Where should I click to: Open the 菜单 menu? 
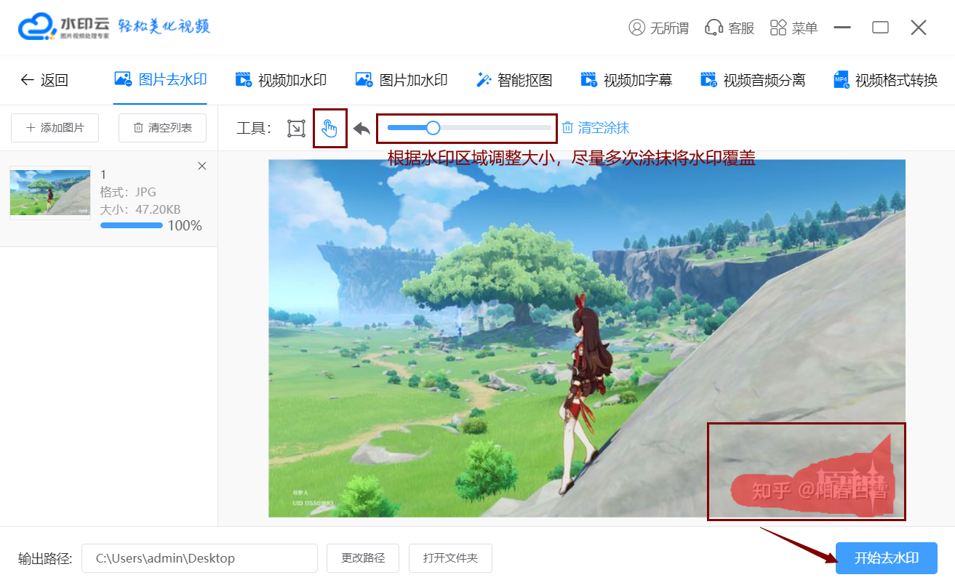(794, 28)
